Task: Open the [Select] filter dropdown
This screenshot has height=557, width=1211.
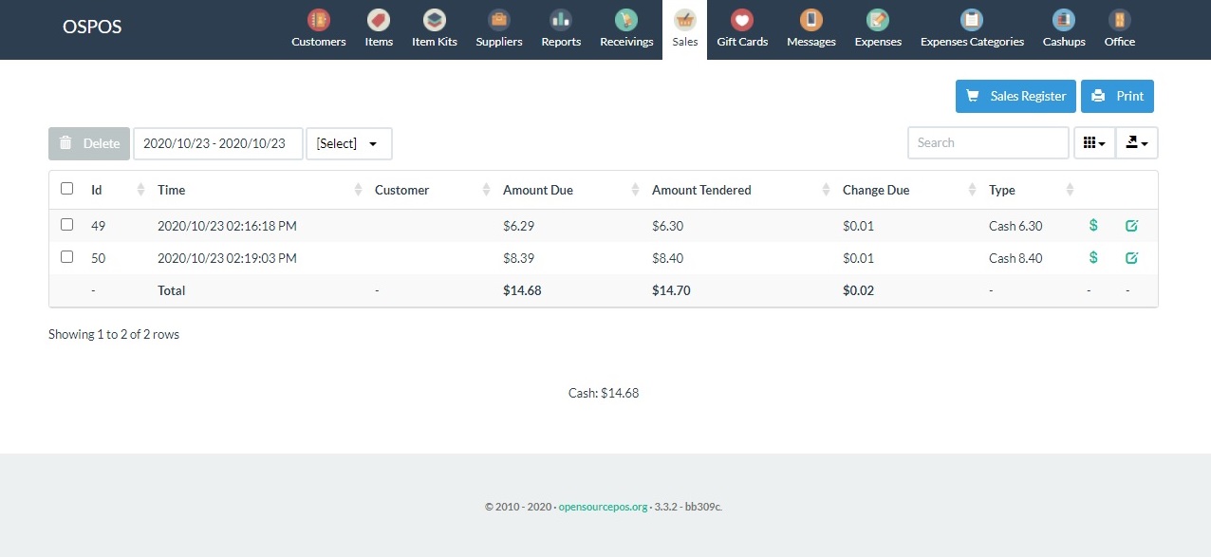Action: (348, 143)
